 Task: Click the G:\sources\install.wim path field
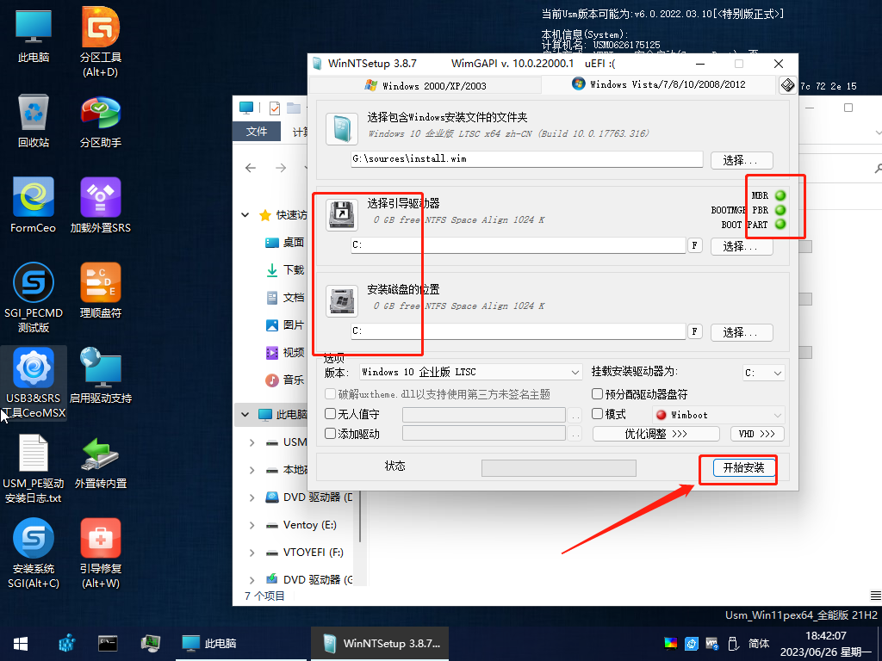(527, 159)
